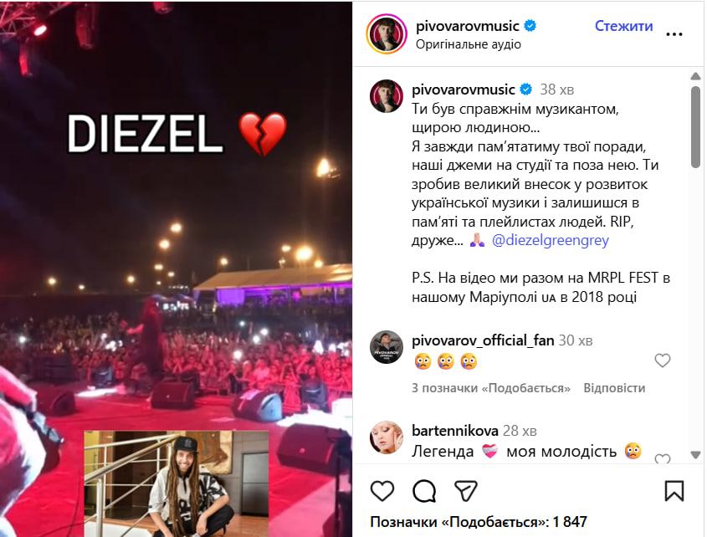Click the comments scrollbar down arrow
This screenshot has height=537, width=707.
click(x=695, y=454)
